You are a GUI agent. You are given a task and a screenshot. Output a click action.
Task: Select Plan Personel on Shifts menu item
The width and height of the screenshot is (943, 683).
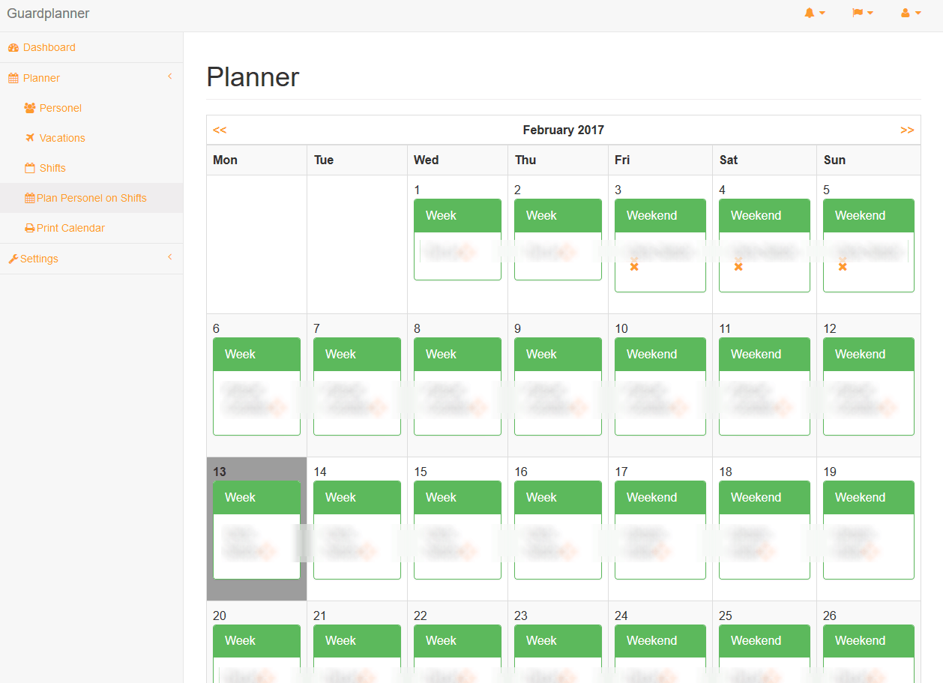pos(91,198)
